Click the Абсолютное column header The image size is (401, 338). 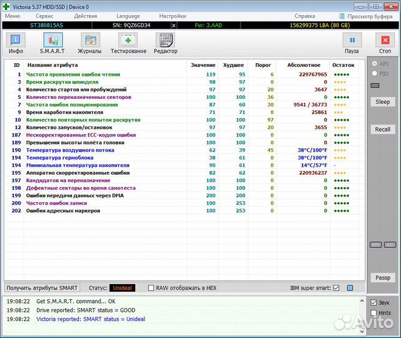(x=303, y=65)
